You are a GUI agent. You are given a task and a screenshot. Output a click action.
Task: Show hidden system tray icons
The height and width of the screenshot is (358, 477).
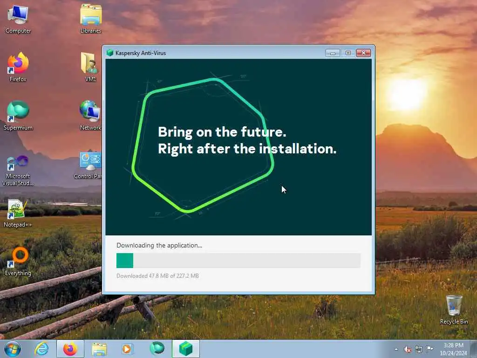point(396,349)
